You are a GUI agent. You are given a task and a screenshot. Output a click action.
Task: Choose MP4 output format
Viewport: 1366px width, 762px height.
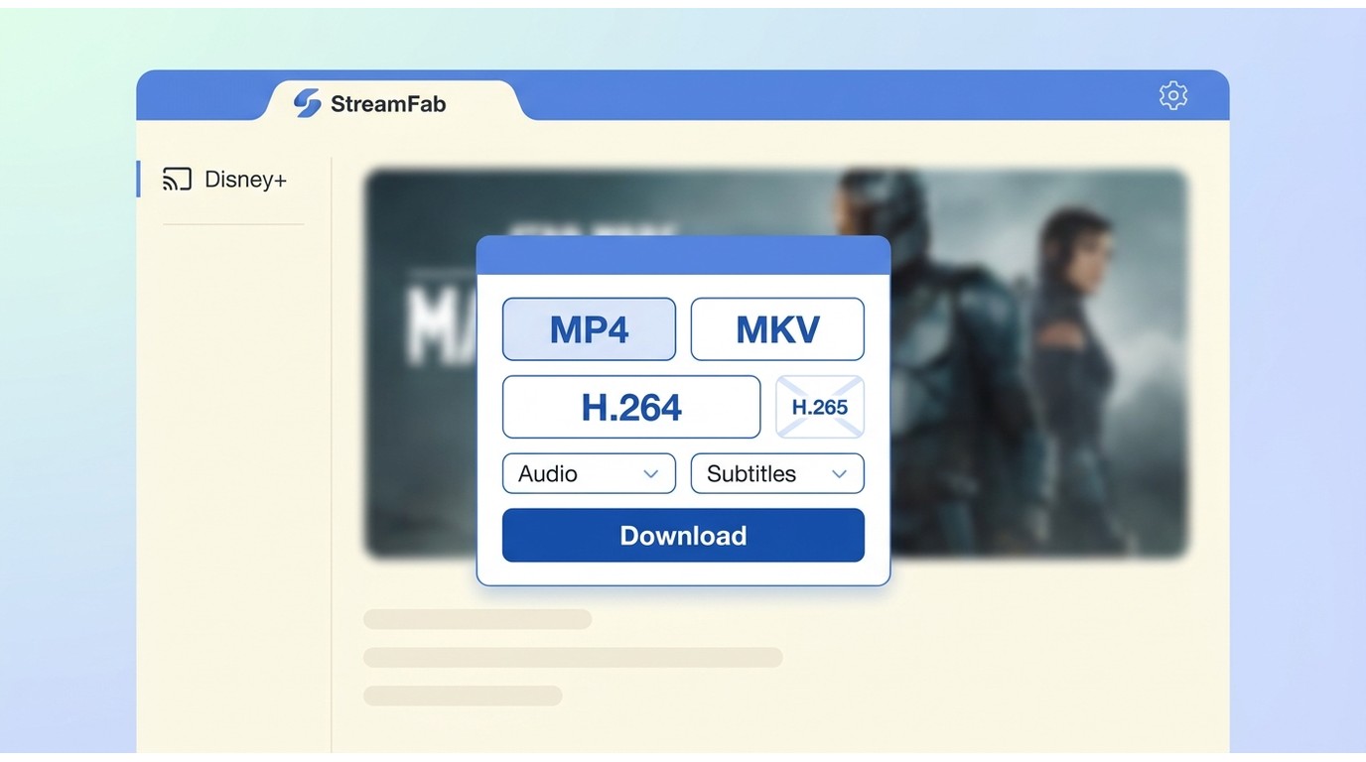[589, 329]
